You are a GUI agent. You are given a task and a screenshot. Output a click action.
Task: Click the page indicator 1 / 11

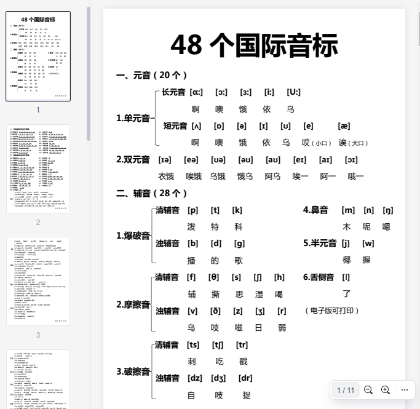click(346, 391)
